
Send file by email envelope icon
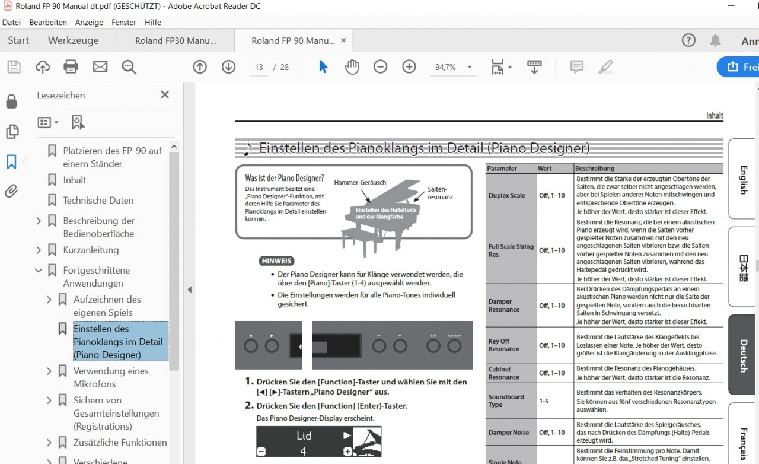100,66
